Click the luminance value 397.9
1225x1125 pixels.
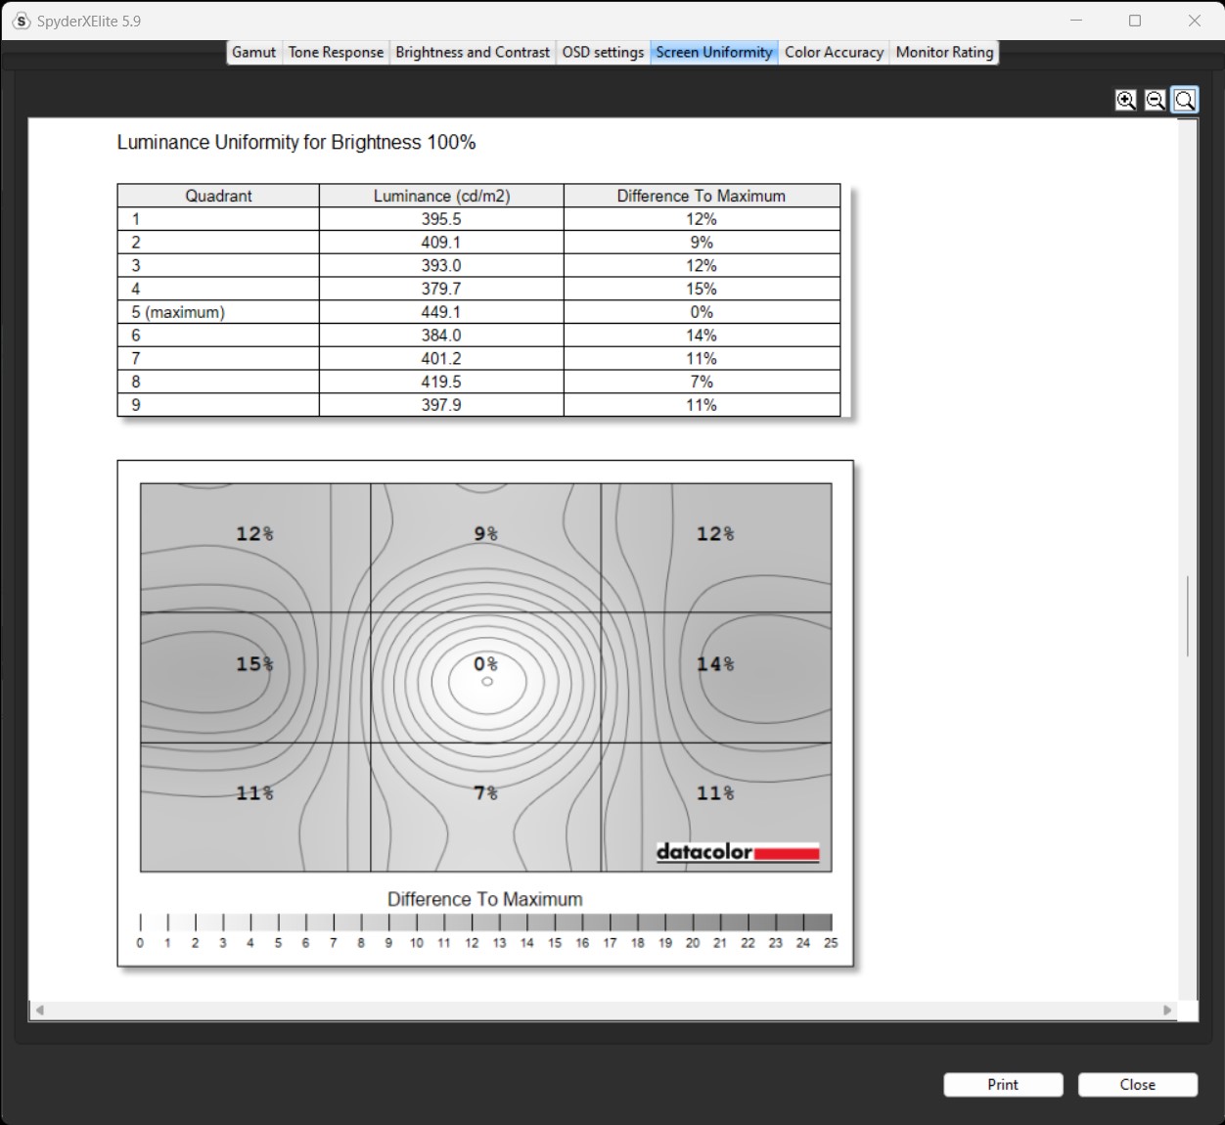pos(441,405)
